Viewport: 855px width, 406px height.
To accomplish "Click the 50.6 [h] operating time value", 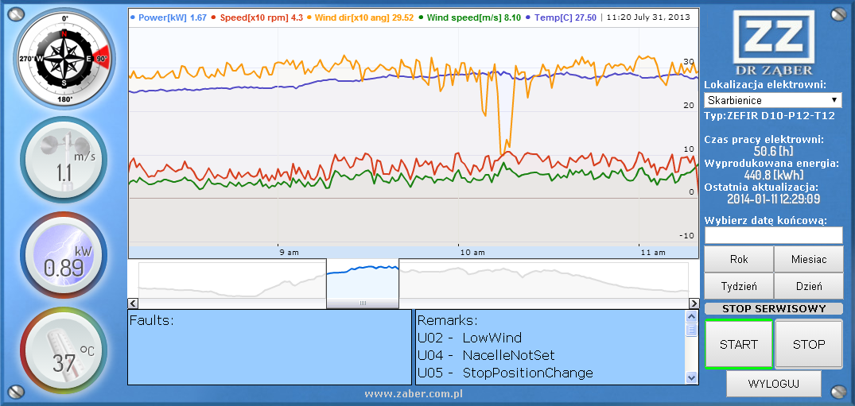I will click(772, 150).
